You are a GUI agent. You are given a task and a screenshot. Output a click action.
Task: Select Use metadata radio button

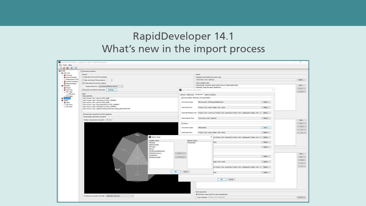(x=196, y=197)
